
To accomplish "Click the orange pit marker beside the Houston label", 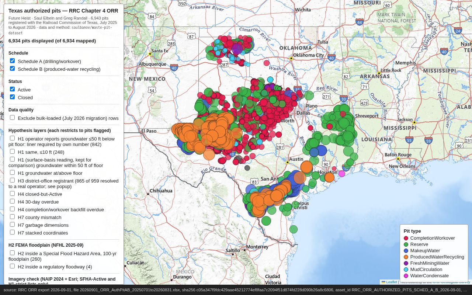I will (x=329, y=177).
